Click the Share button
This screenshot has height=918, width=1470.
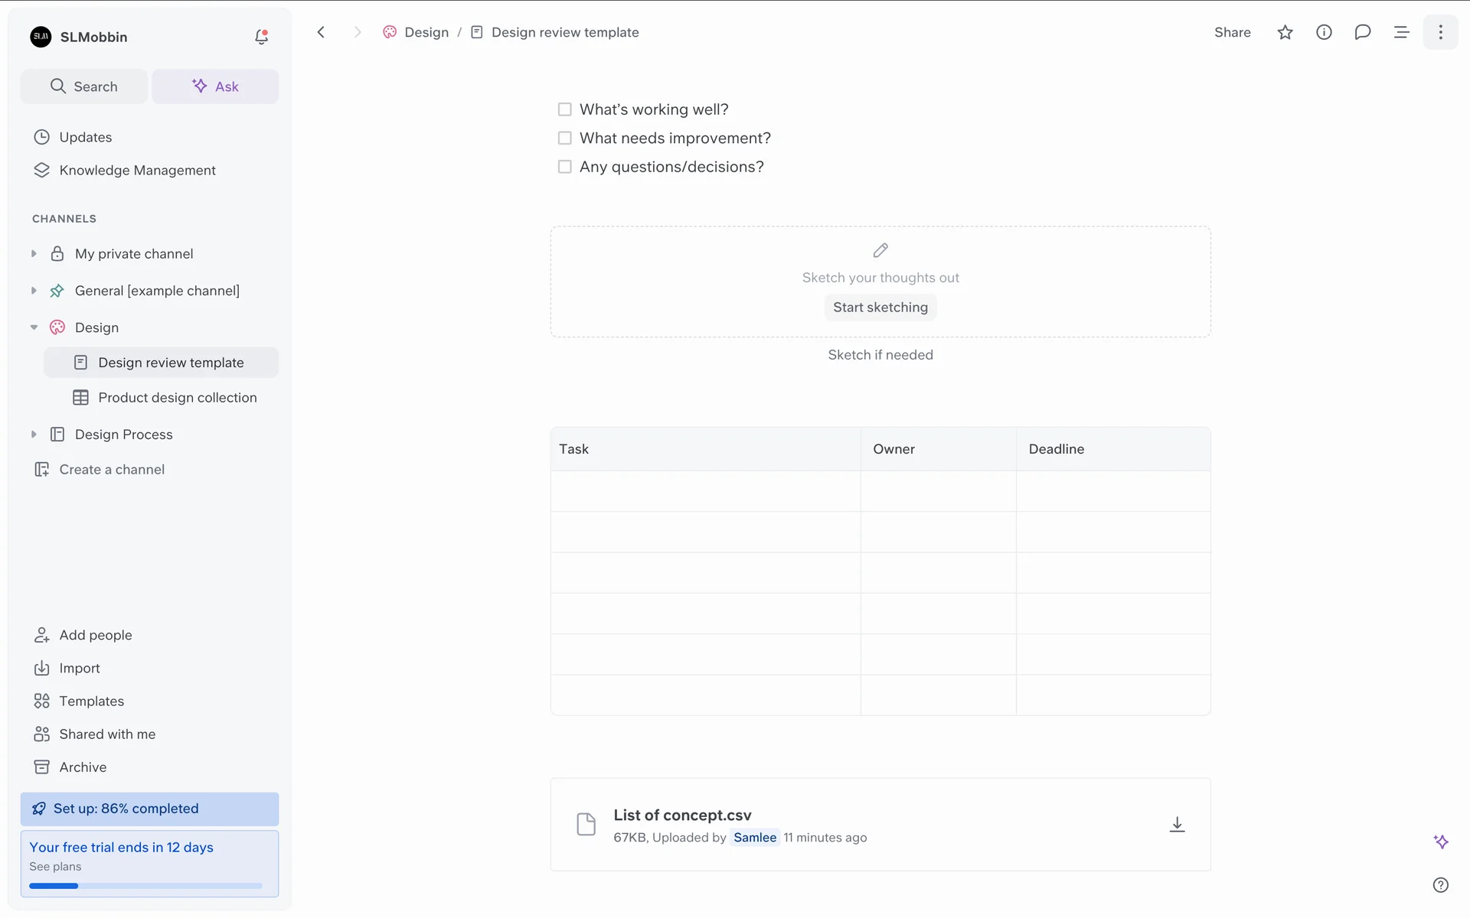1232,32
